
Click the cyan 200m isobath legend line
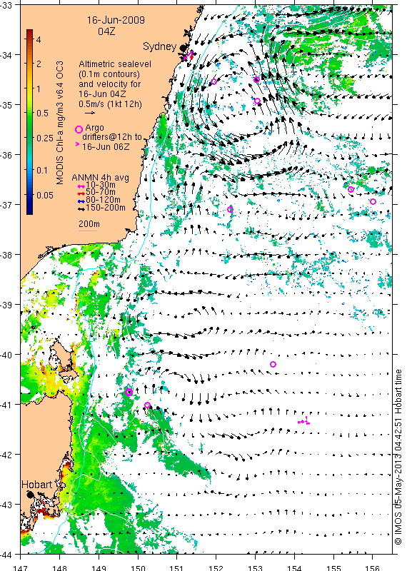pos(88,231)
